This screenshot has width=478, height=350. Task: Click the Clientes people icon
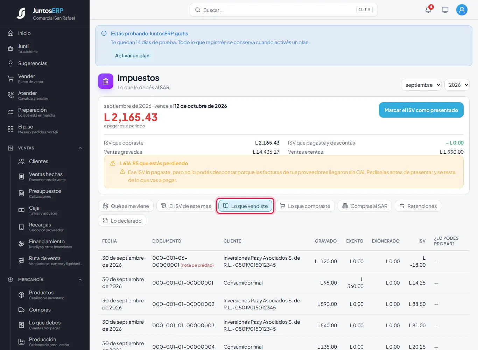(21, 161)
